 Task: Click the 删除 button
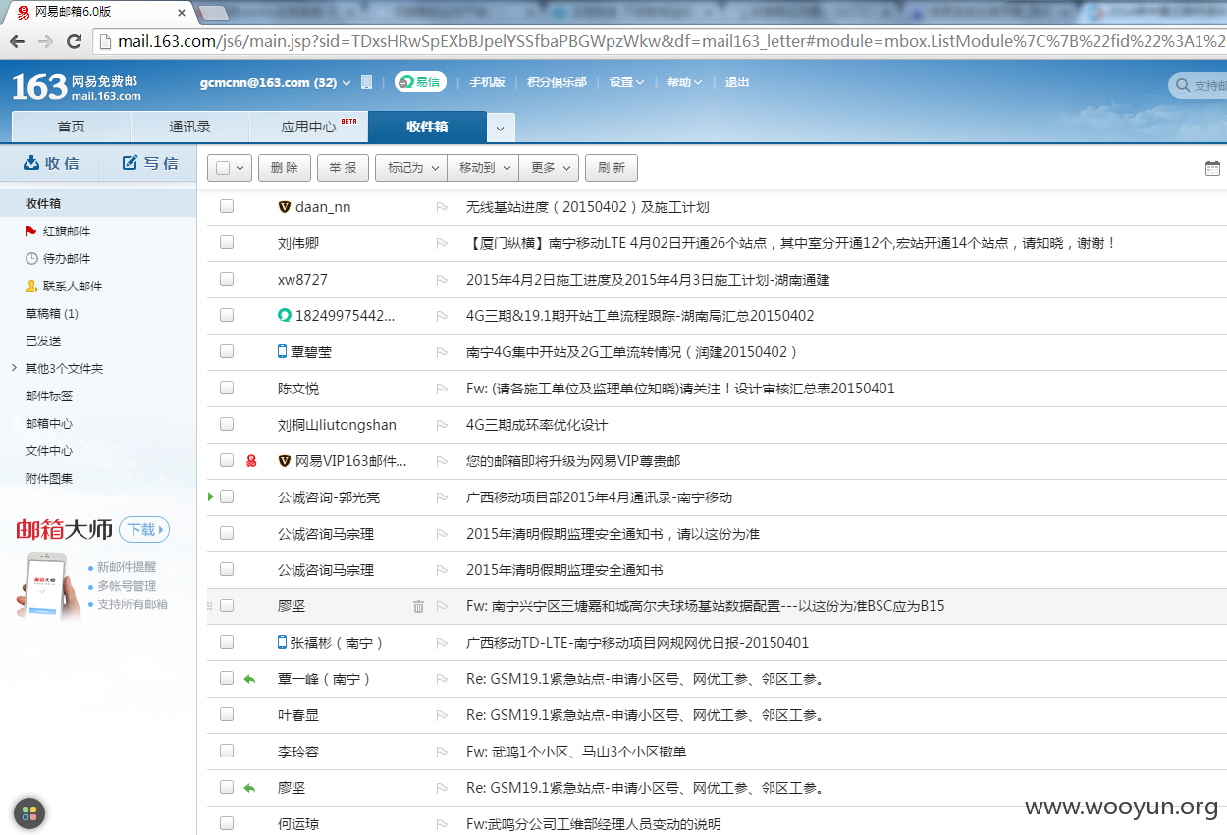coord(285,168)
